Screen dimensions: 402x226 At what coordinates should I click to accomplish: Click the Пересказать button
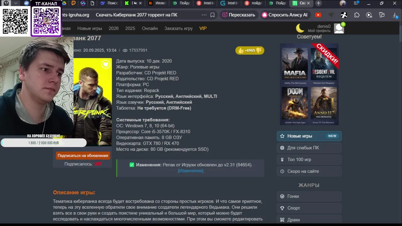point(239,15)
